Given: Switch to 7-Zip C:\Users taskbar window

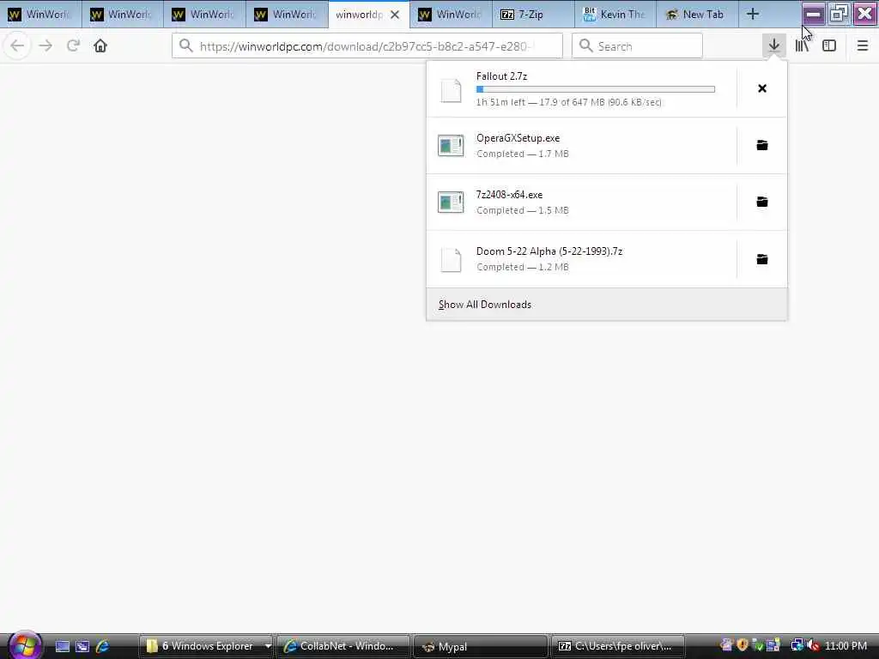Looking at the screenshot, I should 618,646.
